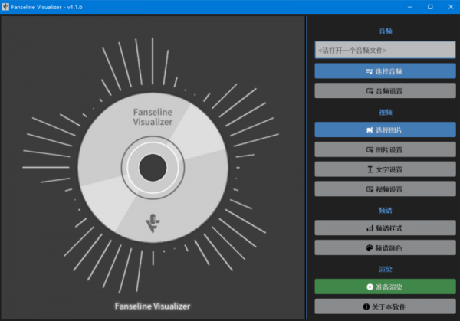Screen dimensions: 460x321
Task: Open 音频设置 audio settings
Action: point(385,91)
